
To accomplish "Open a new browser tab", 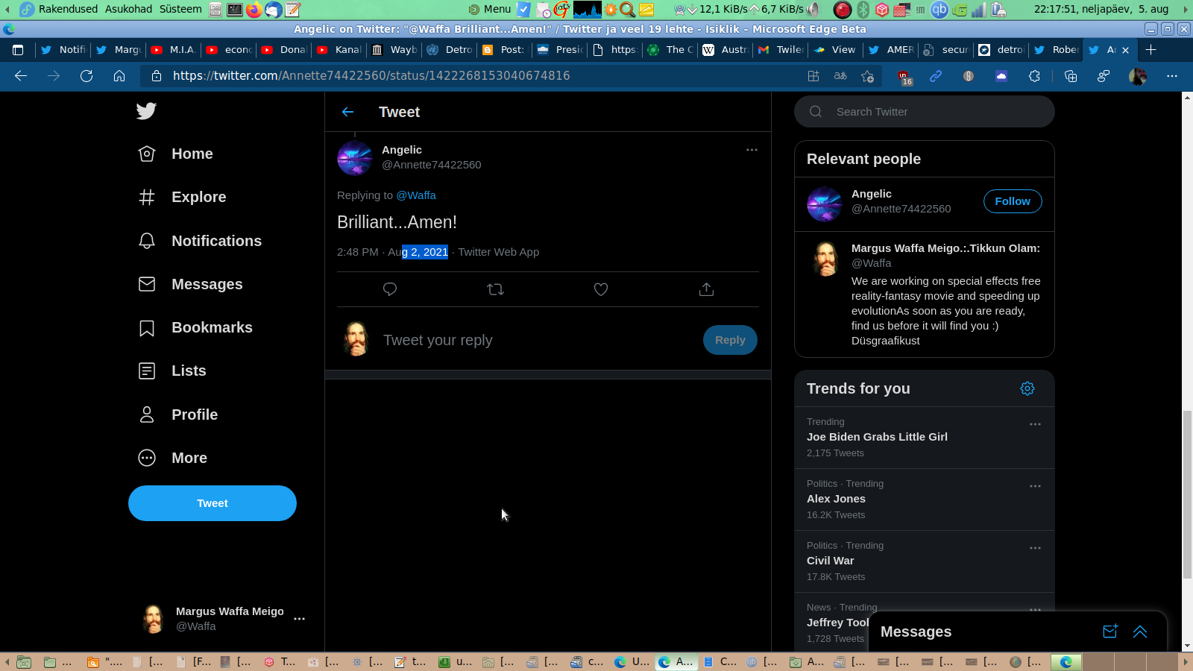I will 1151,50.
